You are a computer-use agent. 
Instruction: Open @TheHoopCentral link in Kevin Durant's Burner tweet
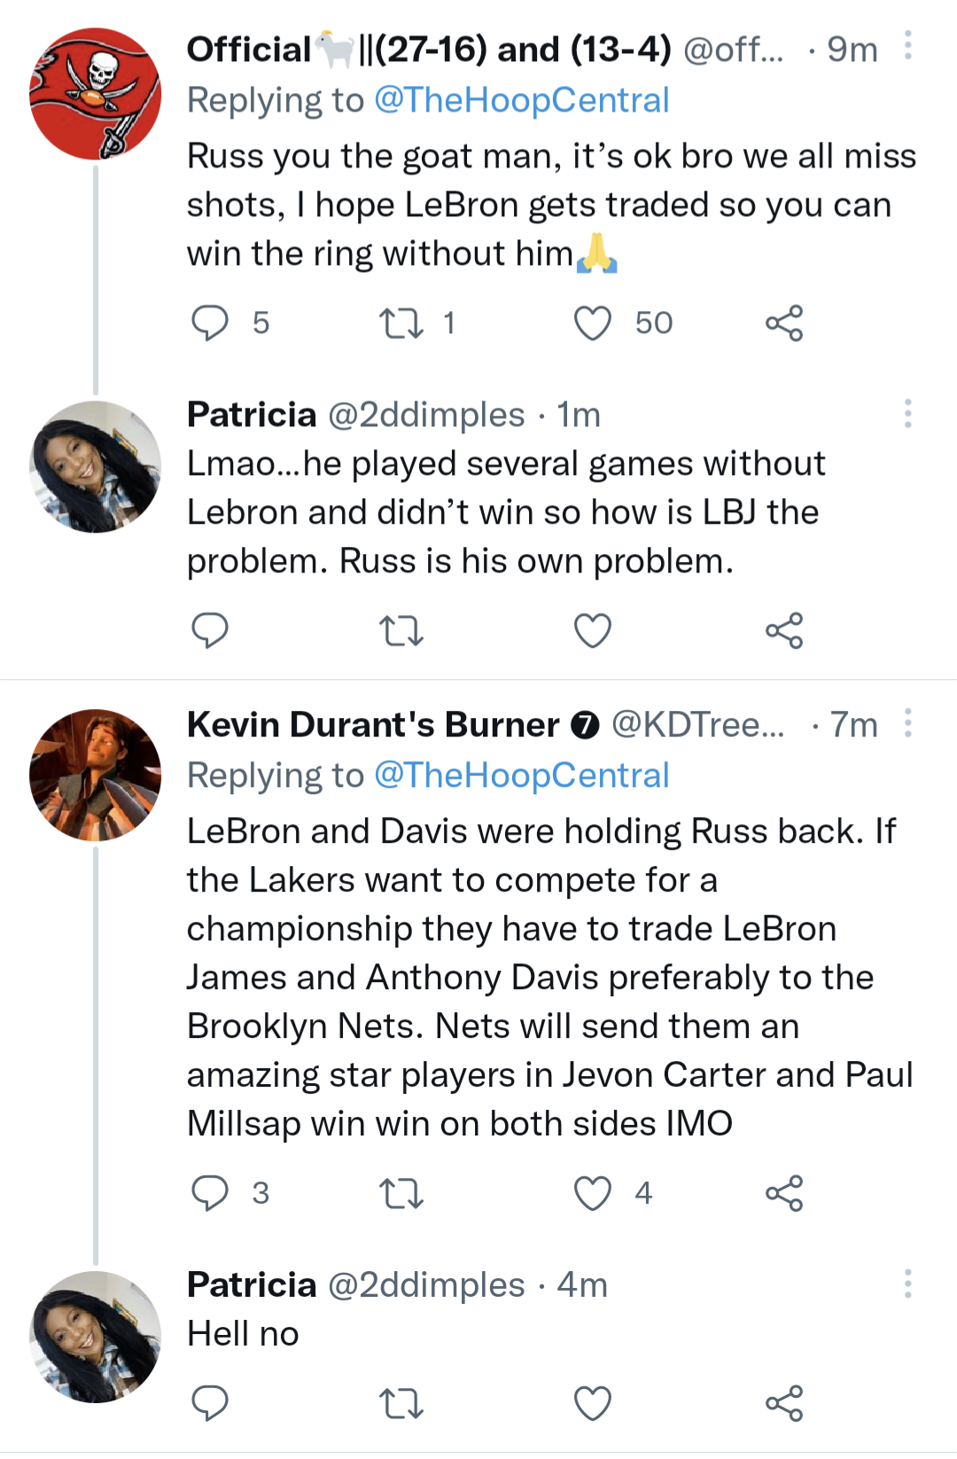click(x=521, y=776)
